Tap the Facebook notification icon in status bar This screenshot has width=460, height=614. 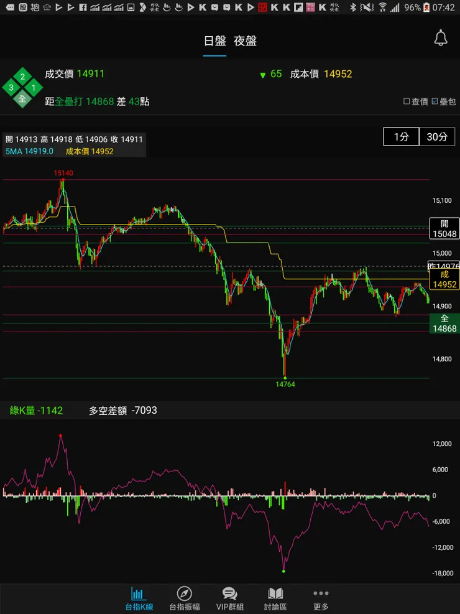point(83,7)
